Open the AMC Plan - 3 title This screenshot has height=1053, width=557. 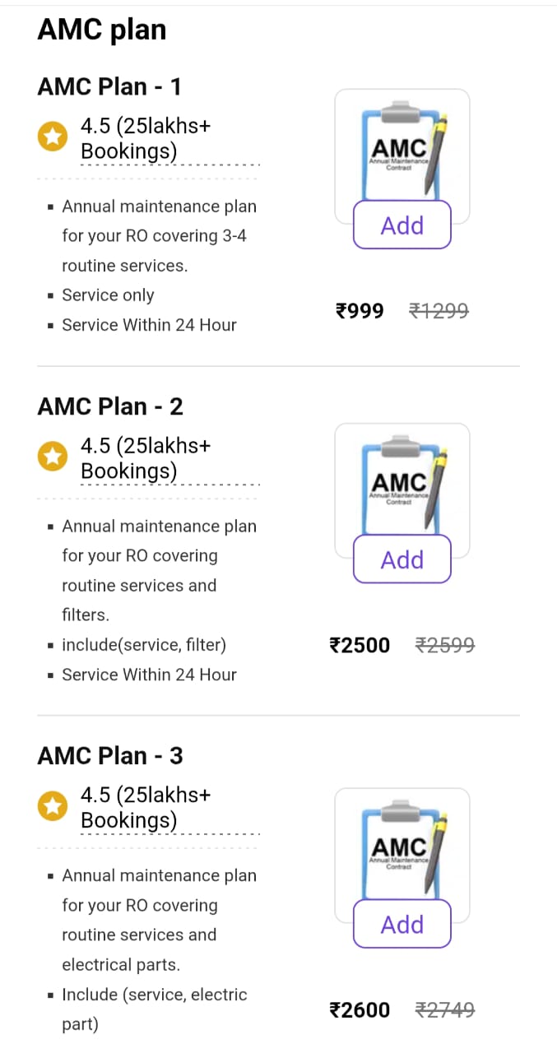point(109,755)
